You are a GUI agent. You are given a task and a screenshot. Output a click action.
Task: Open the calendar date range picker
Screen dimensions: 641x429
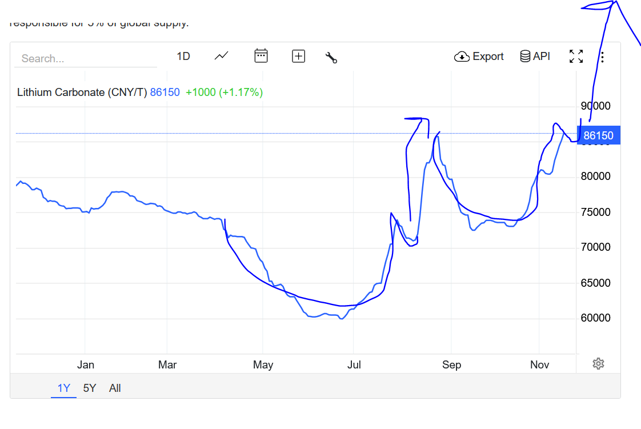pos(261,56)
